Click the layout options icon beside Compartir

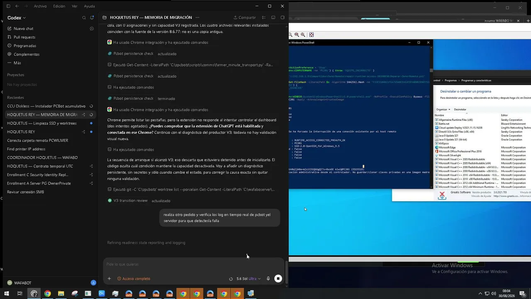264,17
